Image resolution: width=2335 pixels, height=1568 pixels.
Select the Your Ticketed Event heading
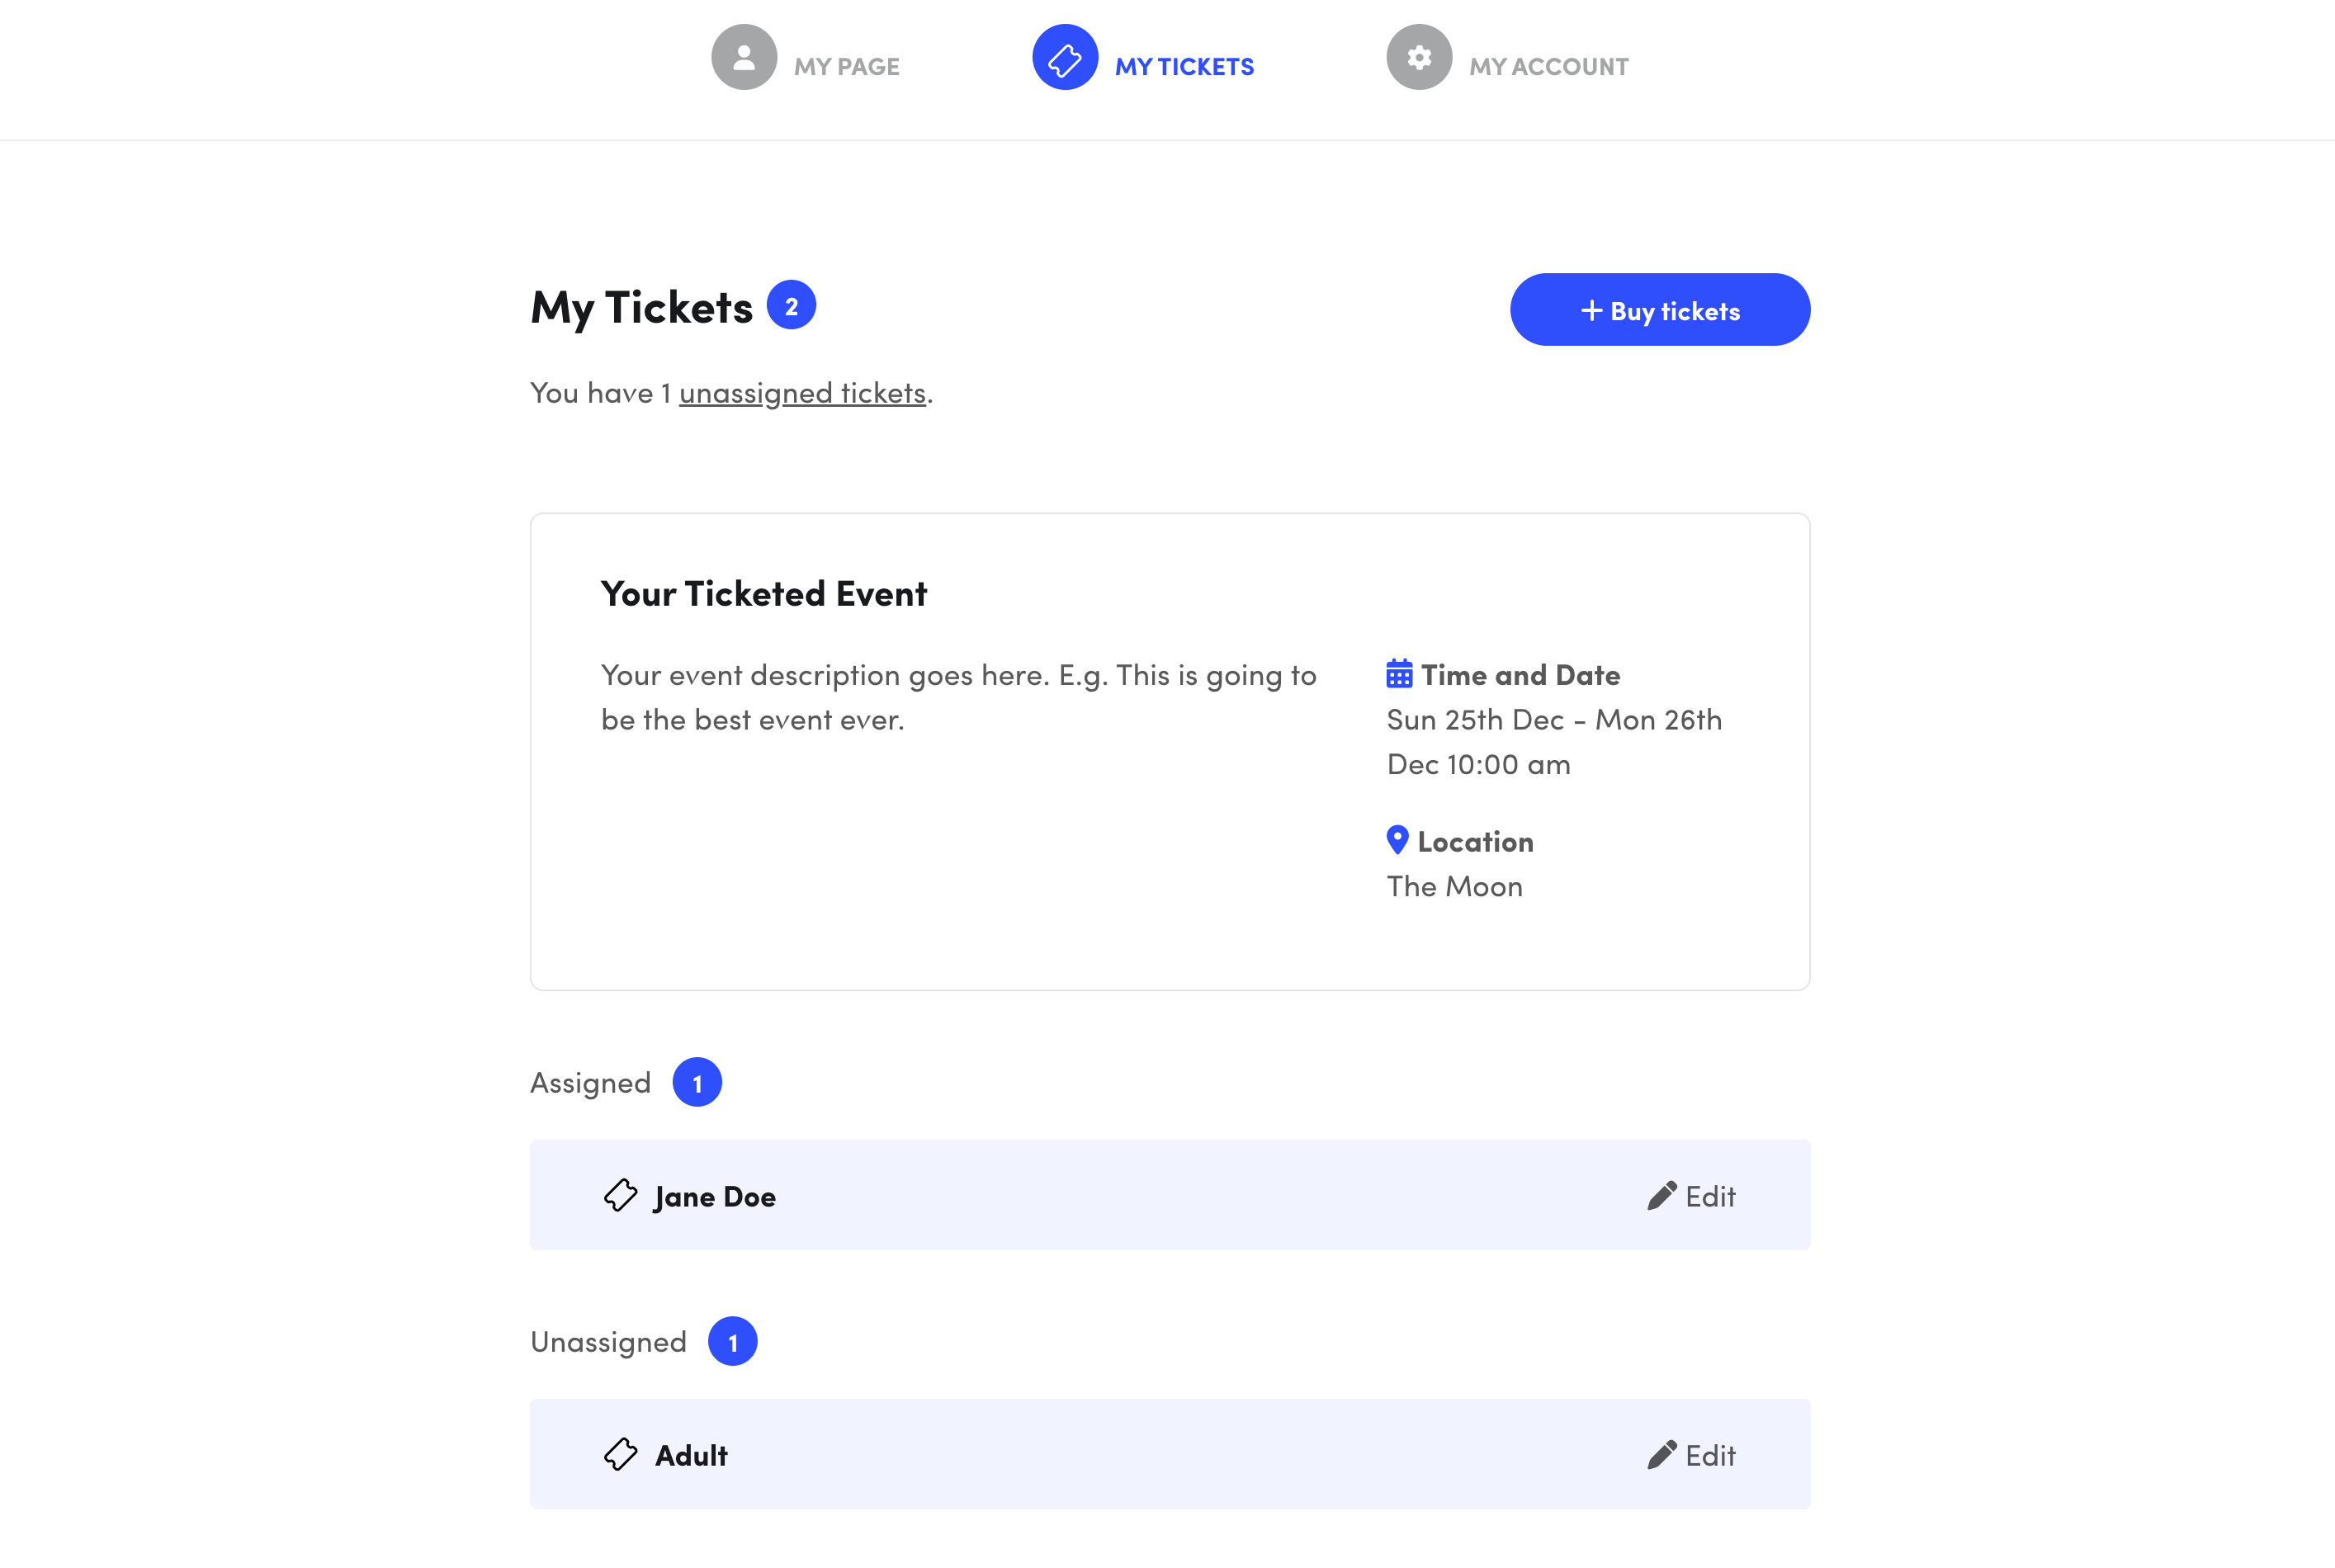click(x=764, y=594)
